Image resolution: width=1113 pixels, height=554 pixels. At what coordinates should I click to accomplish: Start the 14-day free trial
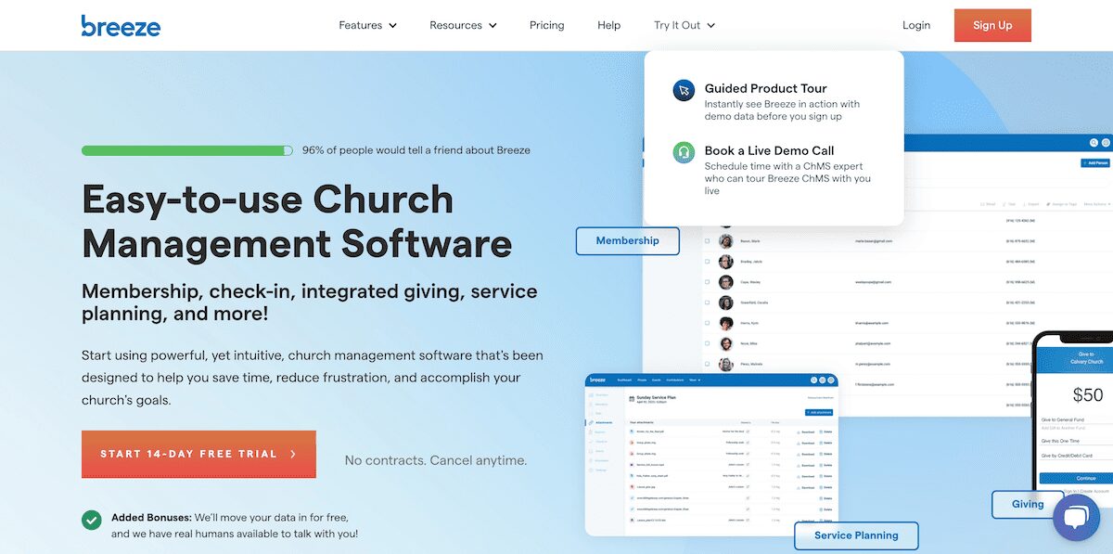pos(198,454)
